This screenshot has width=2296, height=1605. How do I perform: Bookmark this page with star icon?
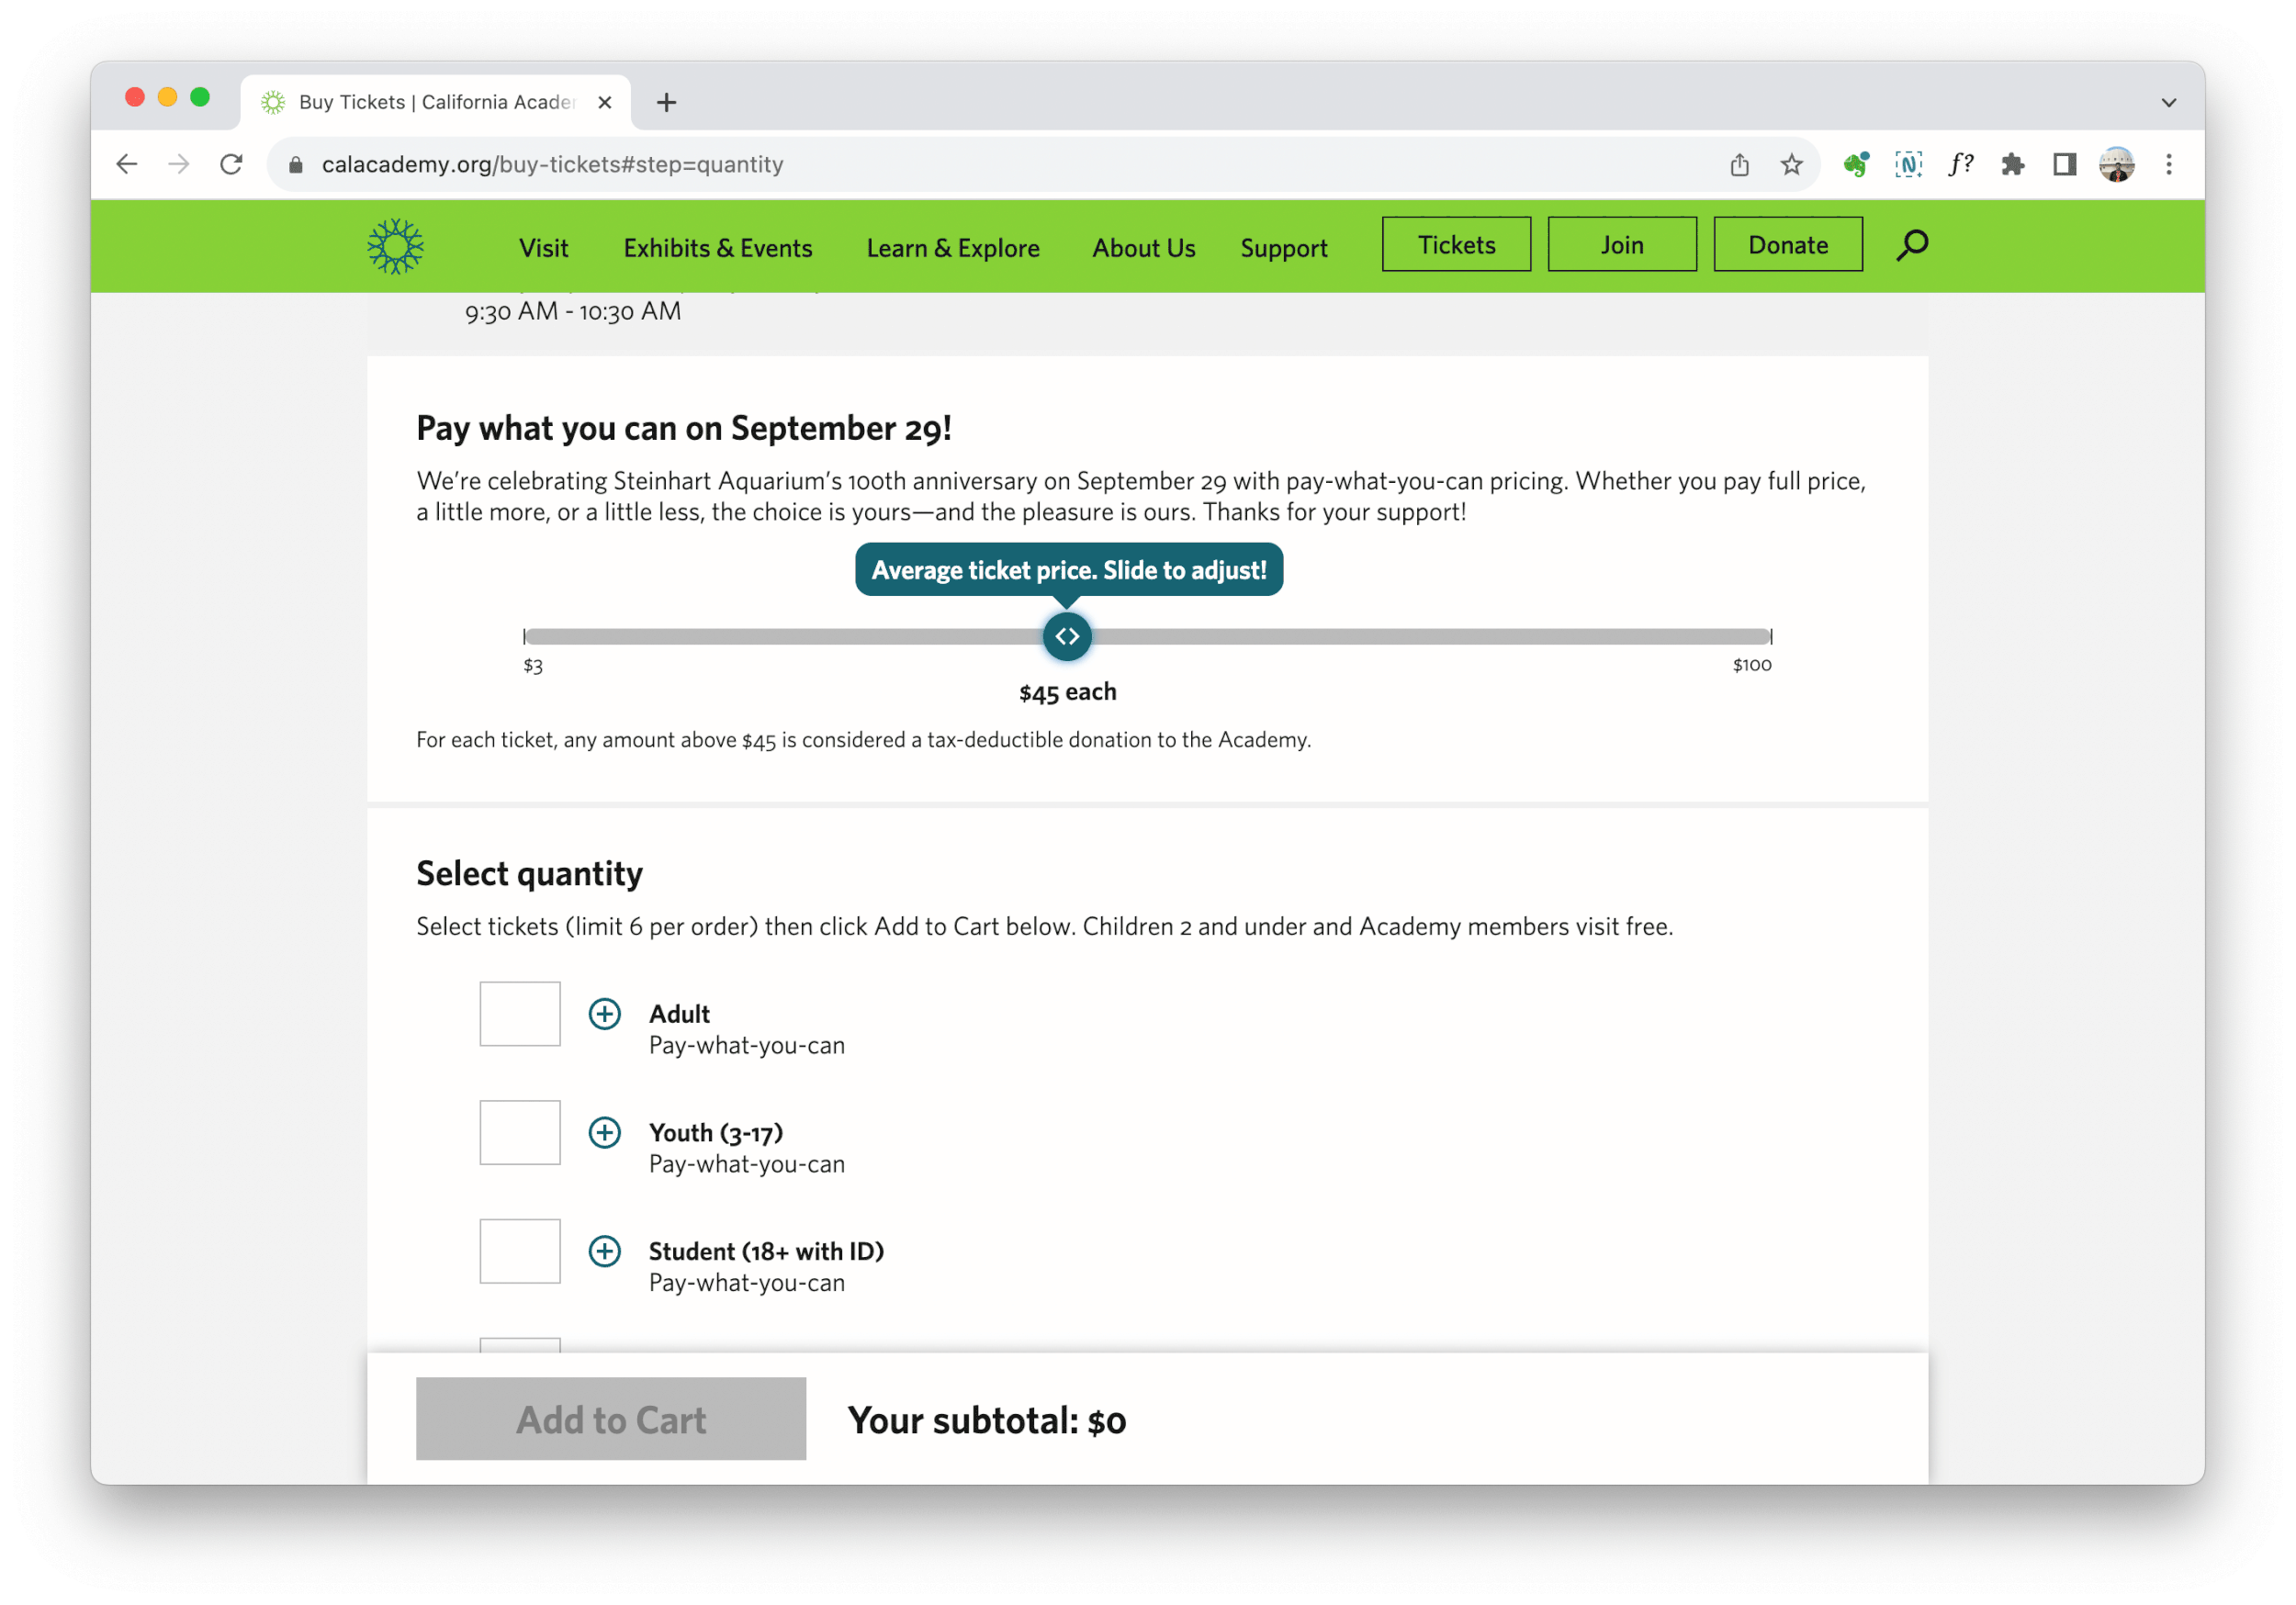point(1791,164)
